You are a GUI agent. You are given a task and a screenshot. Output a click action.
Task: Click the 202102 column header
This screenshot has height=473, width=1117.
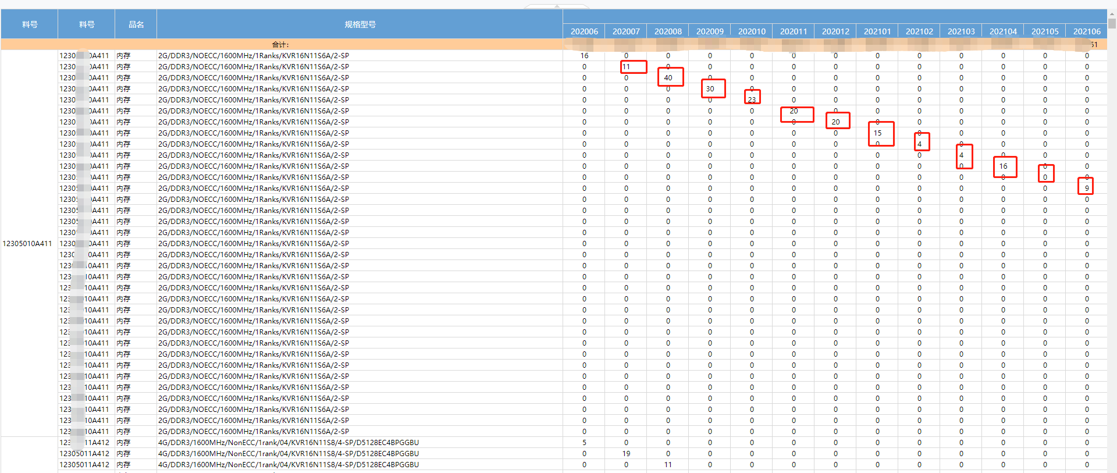(x=919, y=31)
